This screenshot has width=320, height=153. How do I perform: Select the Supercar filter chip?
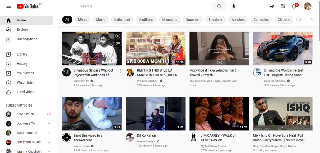(x=193, y=20)
